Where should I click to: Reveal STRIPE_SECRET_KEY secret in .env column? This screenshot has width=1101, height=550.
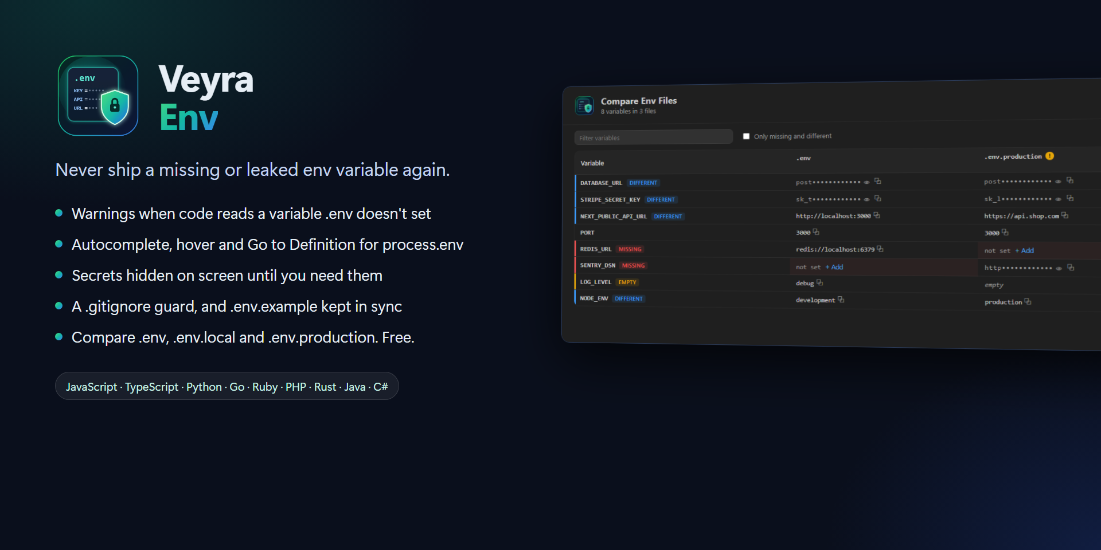click(x=866, y=199)
